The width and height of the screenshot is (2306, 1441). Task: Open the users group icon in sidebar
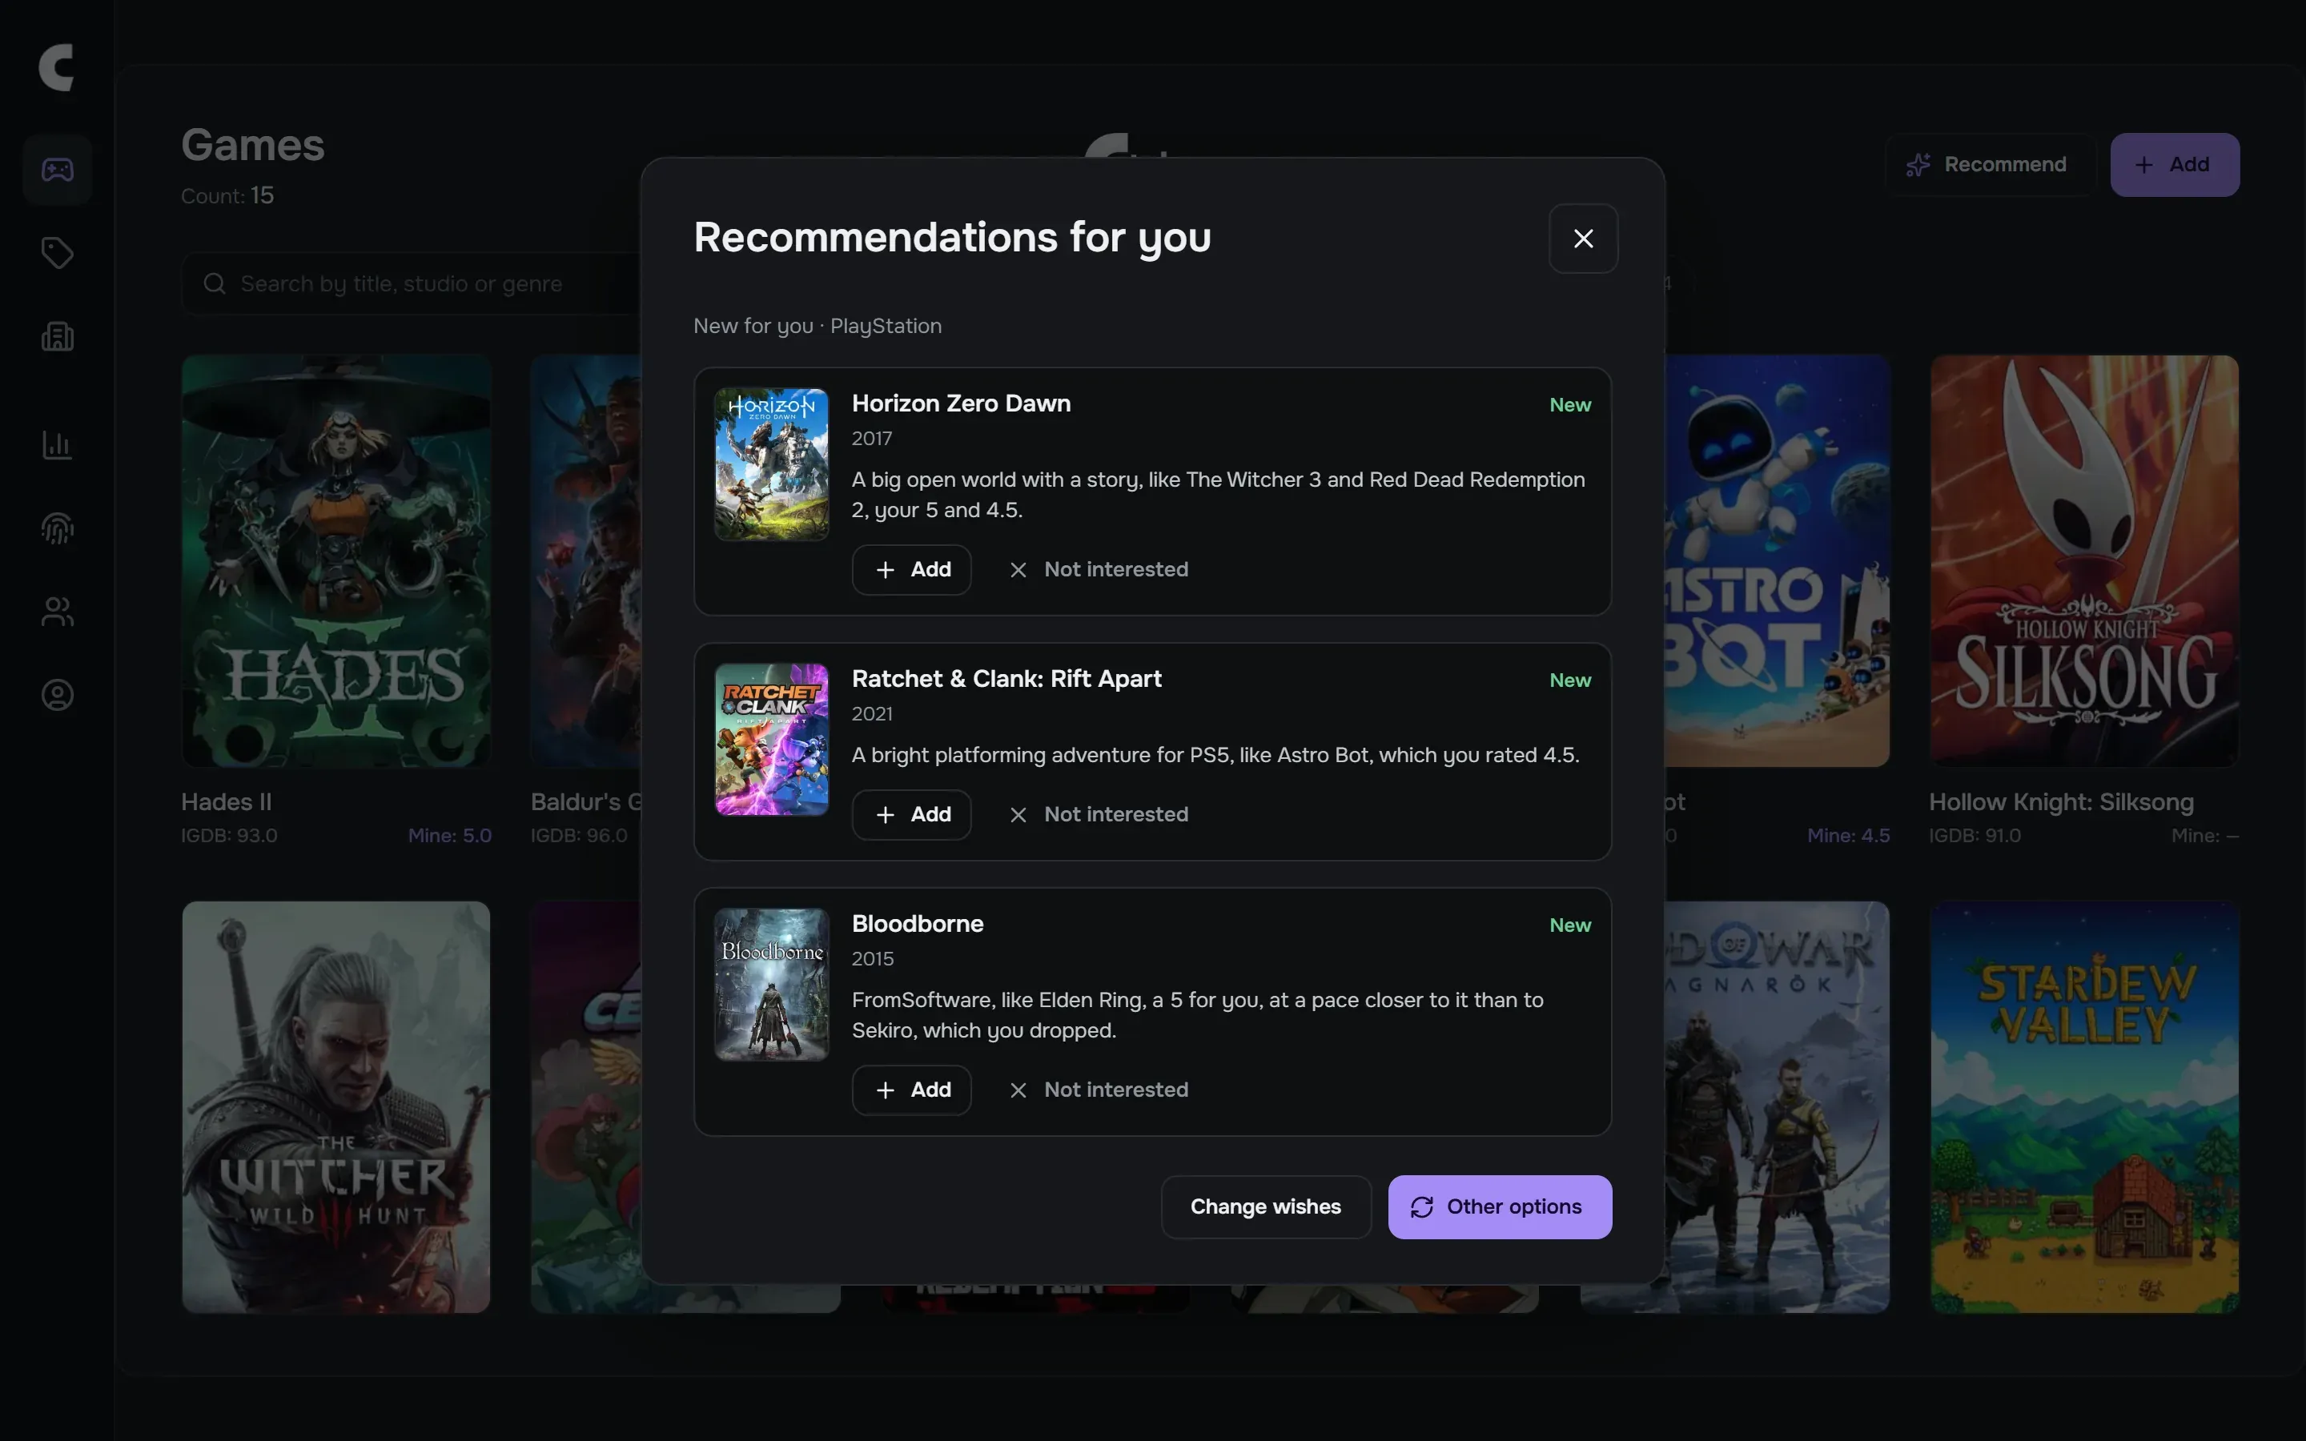coord(57,611)
